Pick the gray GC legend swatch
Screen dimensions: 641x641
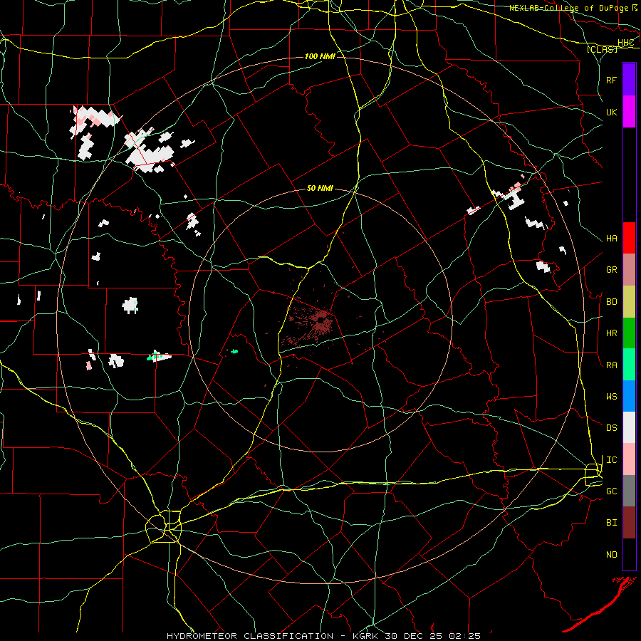(629, 491)
